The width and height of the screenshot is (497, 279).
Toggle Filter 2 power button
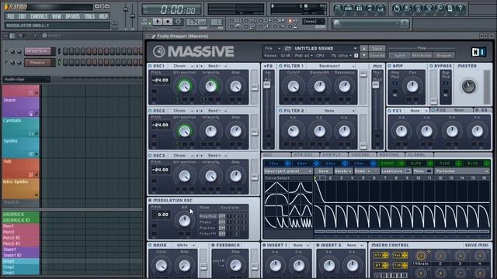[280, 111]
